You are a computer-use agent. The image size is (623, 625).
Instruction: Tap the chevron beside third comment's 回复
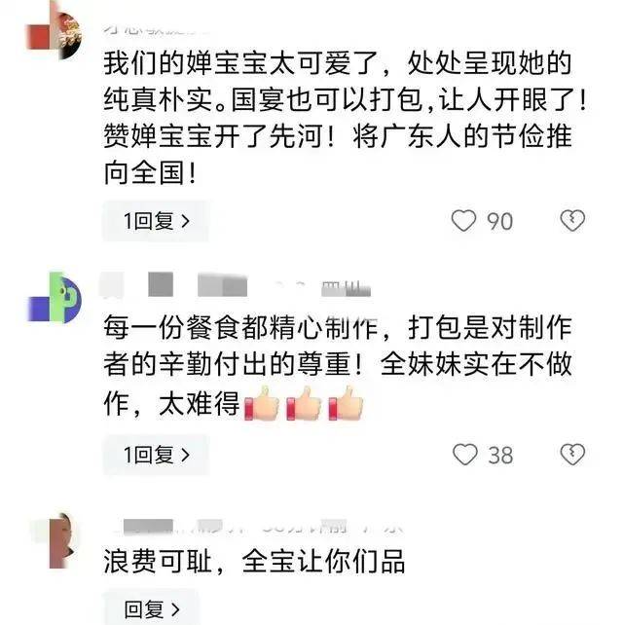[x=175, y=609]
